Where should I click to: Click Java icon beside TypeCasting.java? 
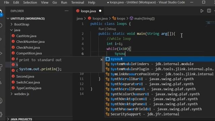click(x=13, y=88)
